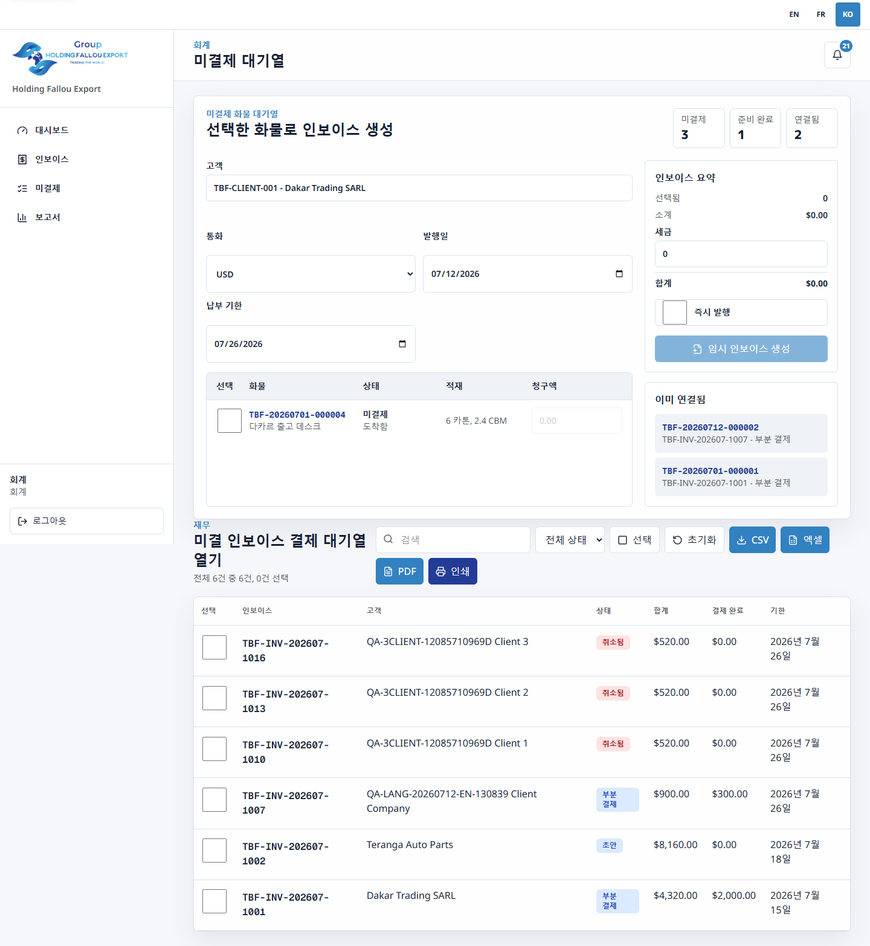Click the 세금 tax input field
The height and width of the screenshot is (946, 870).
click(x=741, y=254)
